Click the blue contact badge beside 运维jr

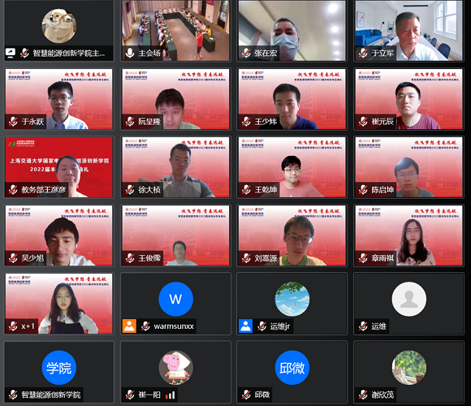coord(246,326)
